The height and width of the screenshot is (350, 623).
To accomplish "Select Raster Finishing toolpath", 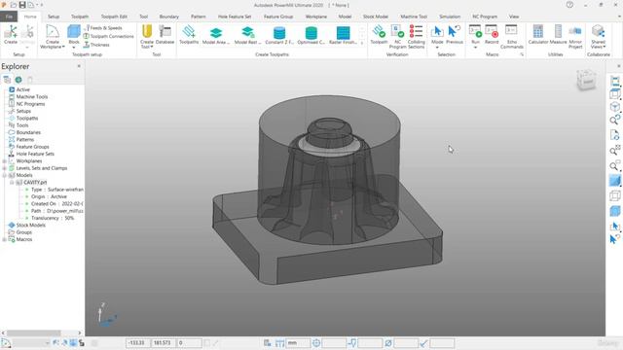I will click(x=343, y=35).
